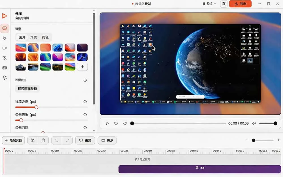The width and height of the screenshot is (283, 177).
Task: Click the clockwise loop playback icon
Action: pyautogui.click(x=125, y=123)
